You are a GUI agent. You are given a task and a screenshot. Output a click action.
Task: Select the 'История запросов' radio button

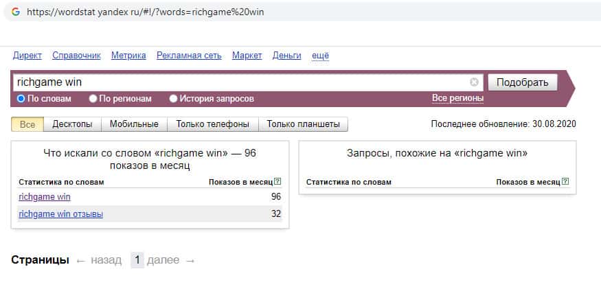point(173,99)
